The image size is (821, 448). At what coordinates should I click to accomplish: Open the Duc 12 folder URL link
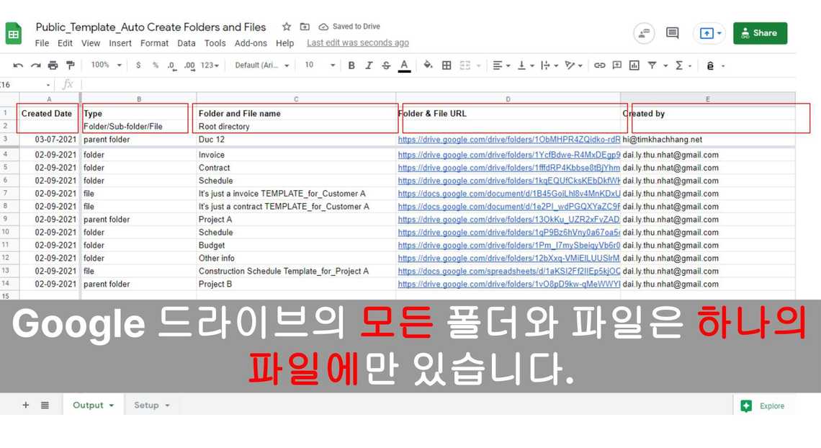tap(508, 140)
